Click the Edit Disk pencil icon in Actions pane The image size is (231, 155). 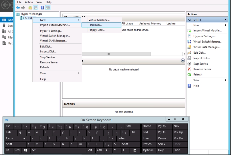click(x=189, y=53)
